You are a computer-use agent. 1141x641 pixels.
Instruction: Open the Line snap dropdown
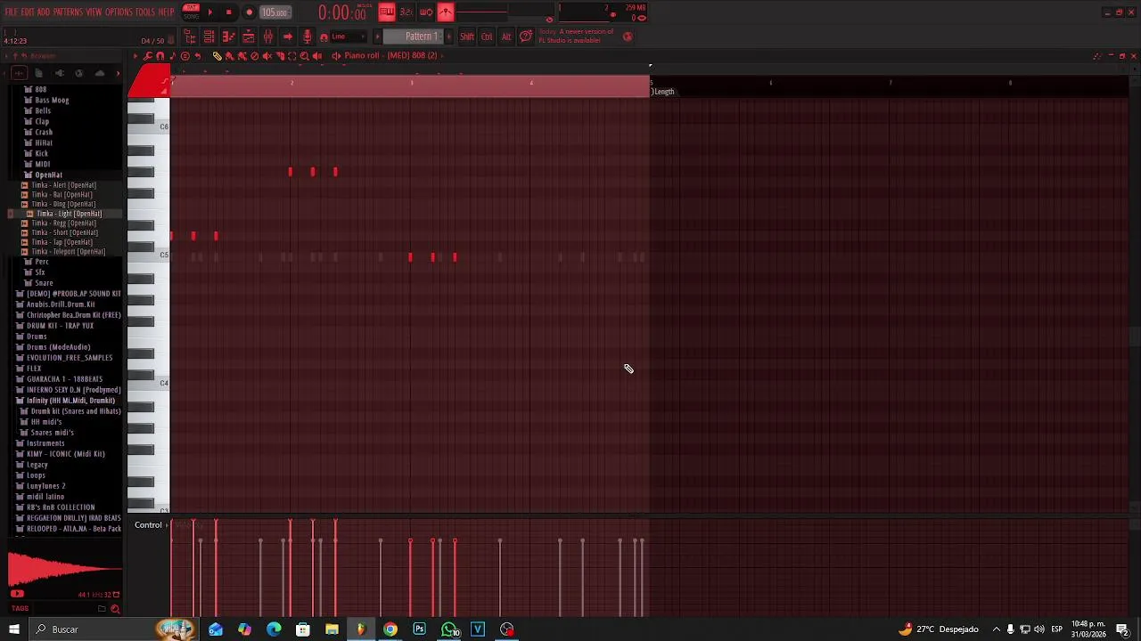tap(349, 37)
